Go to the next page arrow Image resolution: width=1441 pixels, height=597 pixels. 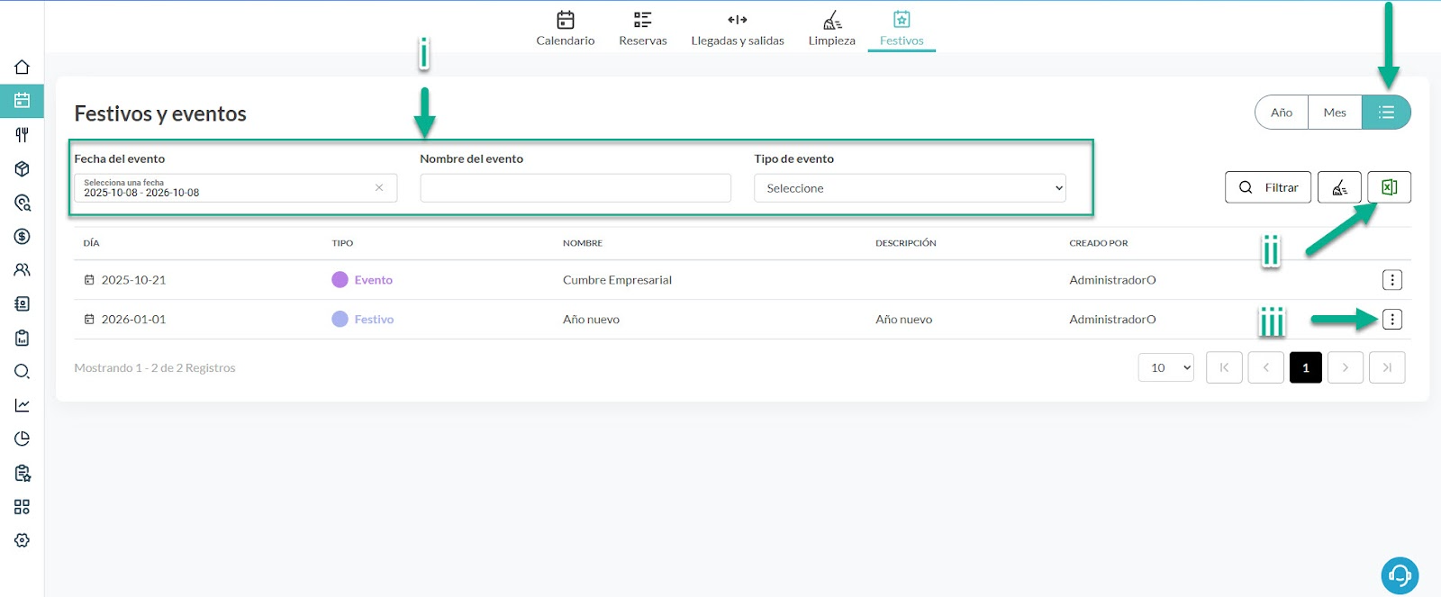pos(1346,367)
